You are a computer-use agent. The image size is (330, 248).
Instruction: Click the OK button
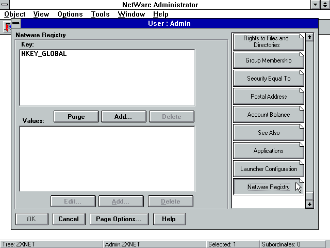coord(32,219)
